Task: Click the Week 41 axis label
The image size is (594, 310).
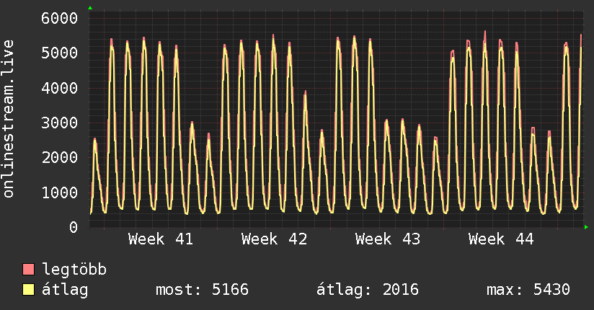Action: point(161,239)
